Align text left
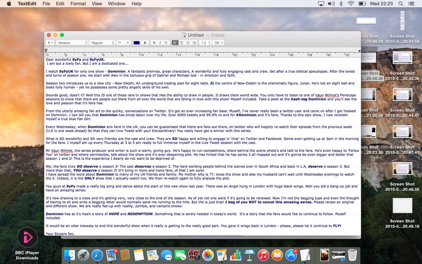Screen dimensions: 422x264 point(175,43)
